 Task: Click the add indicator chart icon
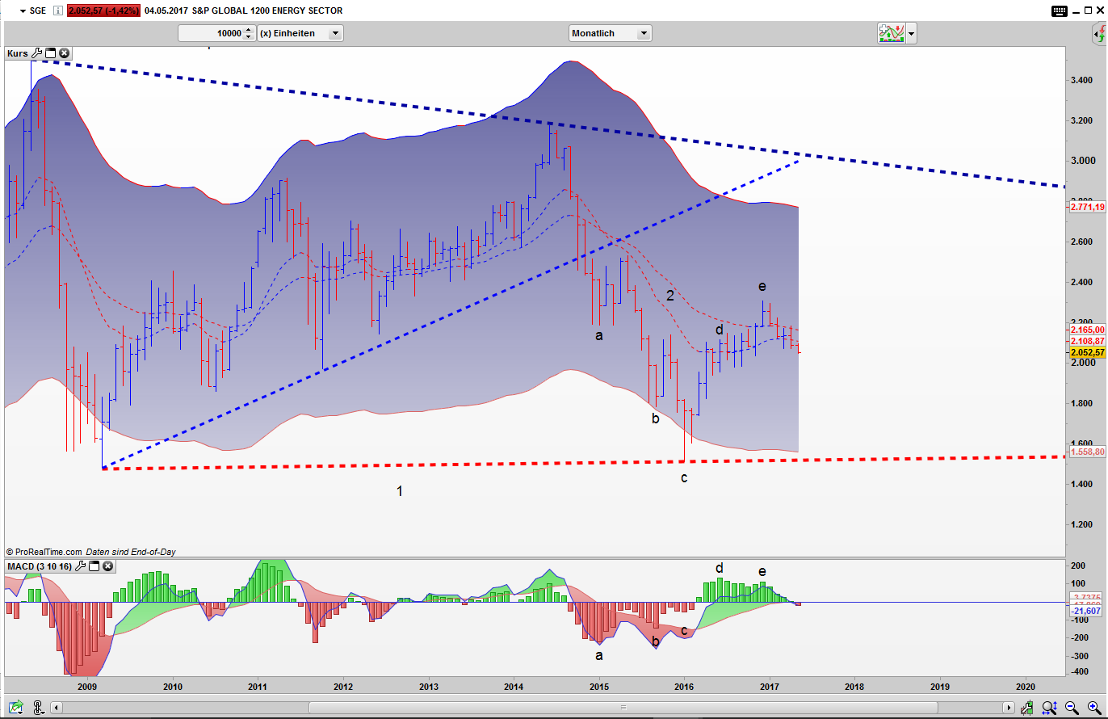892,33
